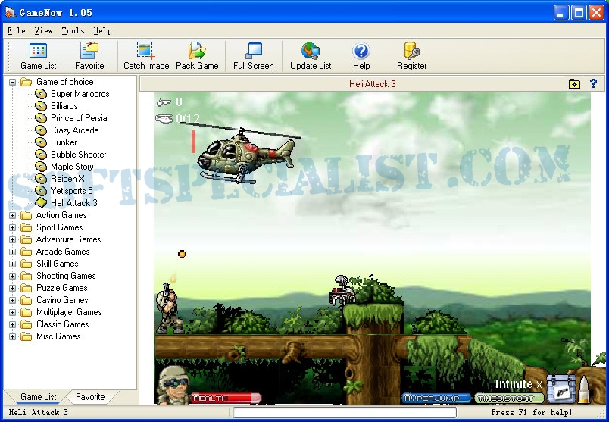
Task: Click the blue question mark icon
Action: 593,83
